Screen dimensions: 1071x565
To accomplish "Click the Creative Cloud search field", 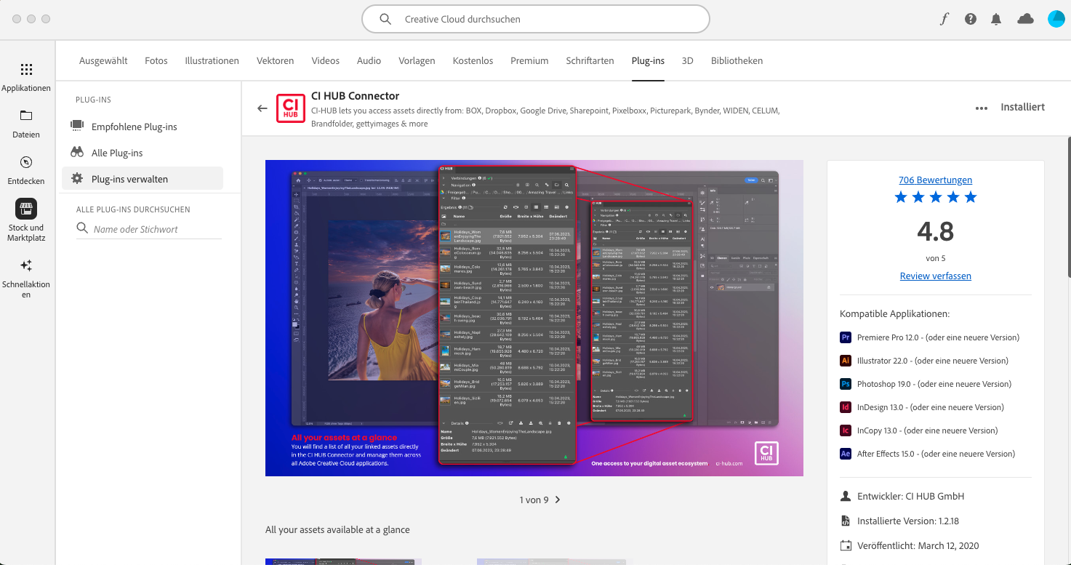I will [536, 19].
